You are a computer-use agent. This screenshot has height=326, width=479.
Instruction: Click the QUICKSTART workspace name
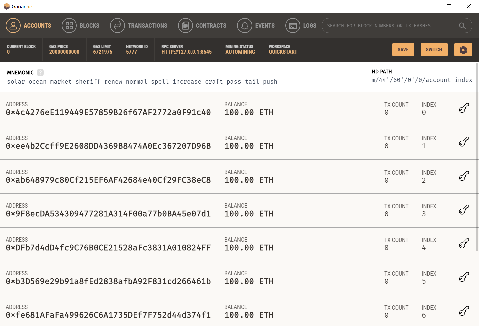coord(283,52)
